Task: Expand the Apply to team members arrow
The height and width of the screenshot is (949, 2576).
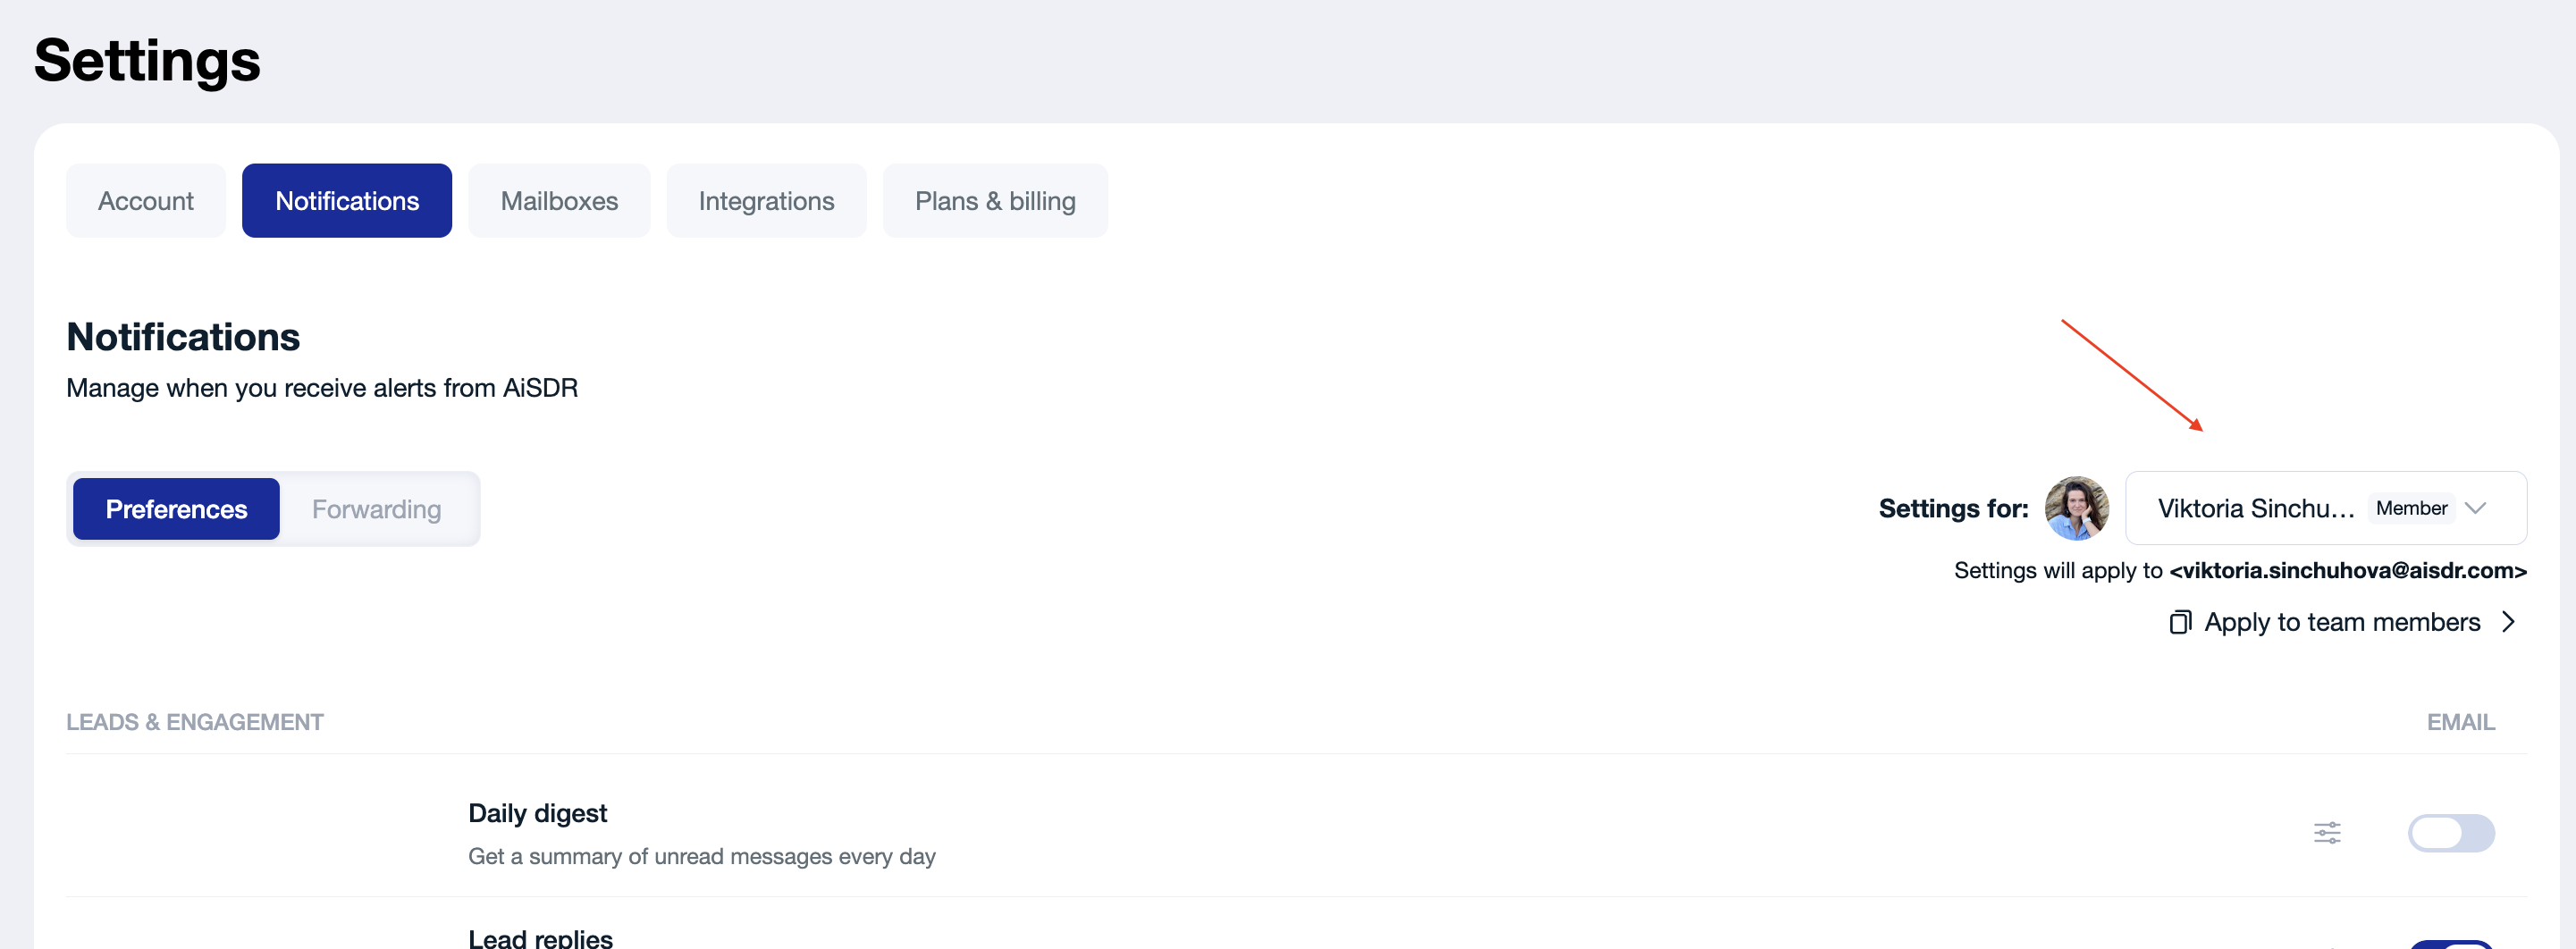Action: [x=2508, y=622]
